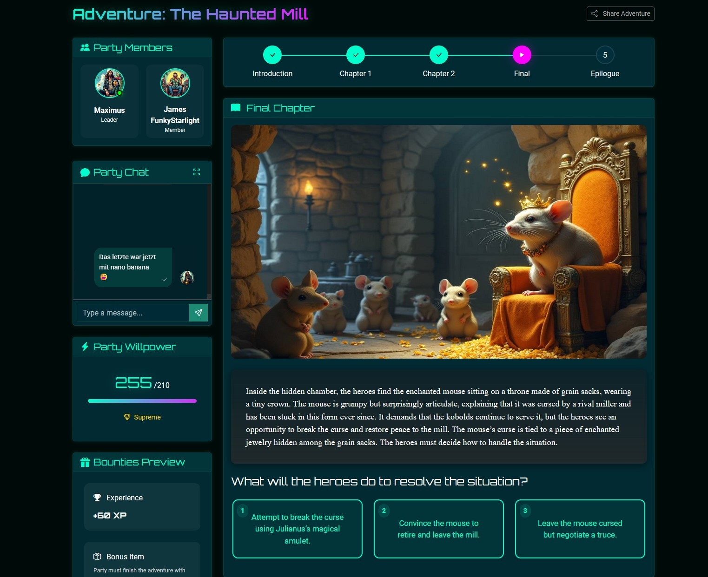Open Maximus's avatar thumbnail
This screenshot has height=577, width=708.
tap(109, 83)
